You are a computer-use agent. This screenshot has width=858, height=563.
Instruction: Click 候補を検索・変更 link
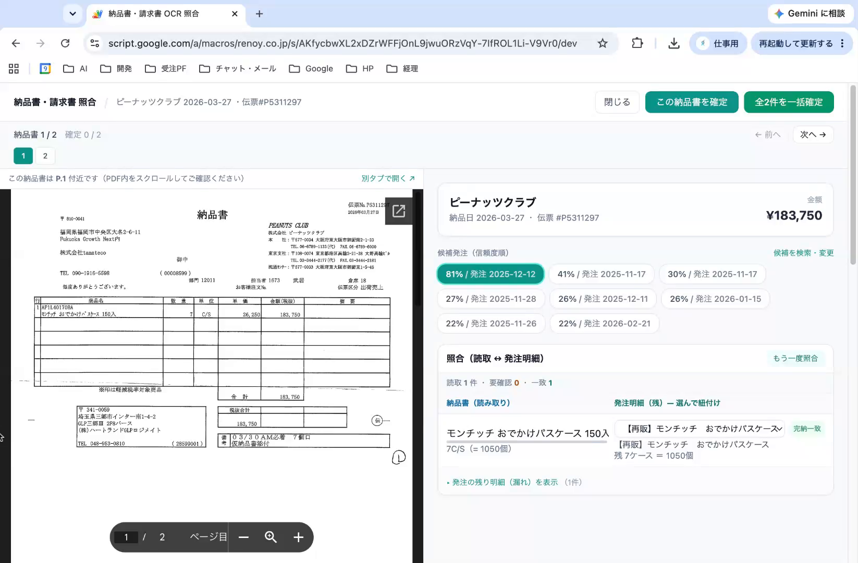click(x=803, y=253)
